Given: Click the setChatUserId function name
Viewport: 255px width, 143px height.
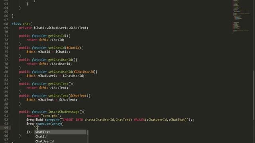Looking at the screenshot, I should tap(60, 72).
